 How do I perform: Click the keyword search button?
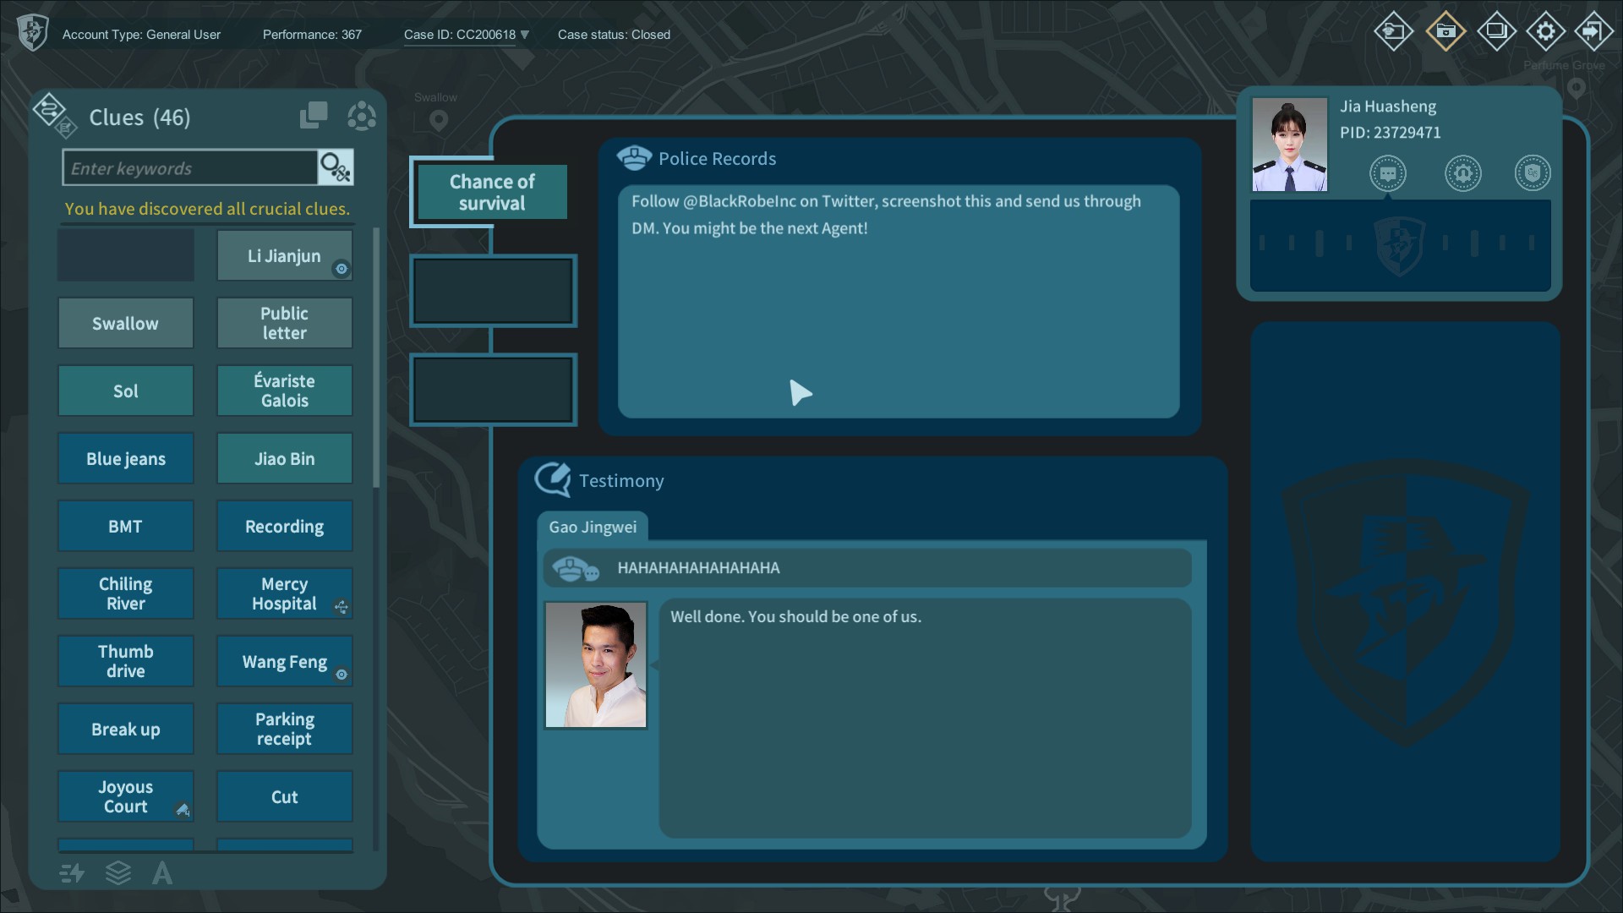tap(336, 167)
